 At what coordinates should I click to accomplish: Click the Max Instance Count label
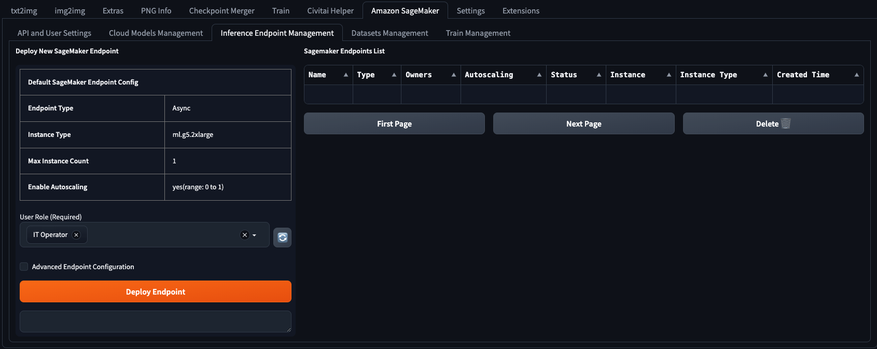pyautogui.click(x=58, y=161)
